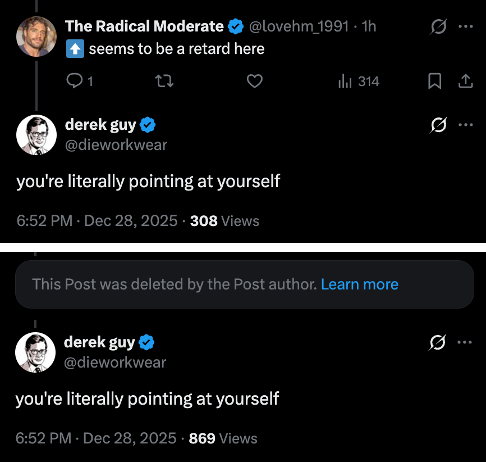The image size is (486, 462).
Task: Click the 6:52 PM timestamp with 308 Views
Action: click(x=44, y=221)
